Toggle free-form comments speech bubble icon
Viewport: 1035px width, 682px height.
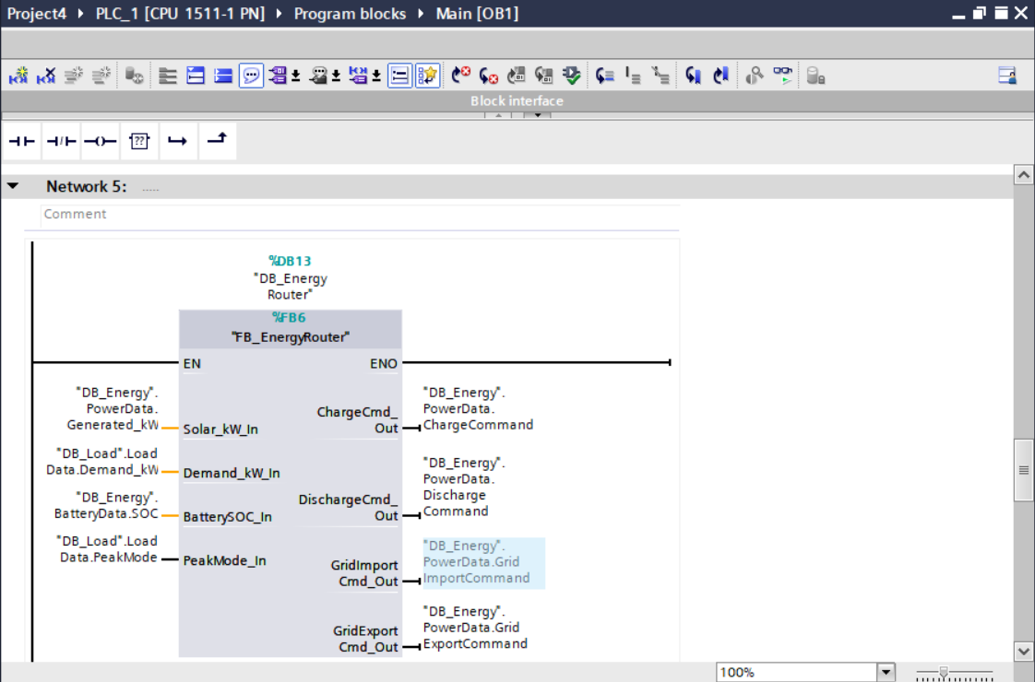pyautogui.click(x=251, y=76)
